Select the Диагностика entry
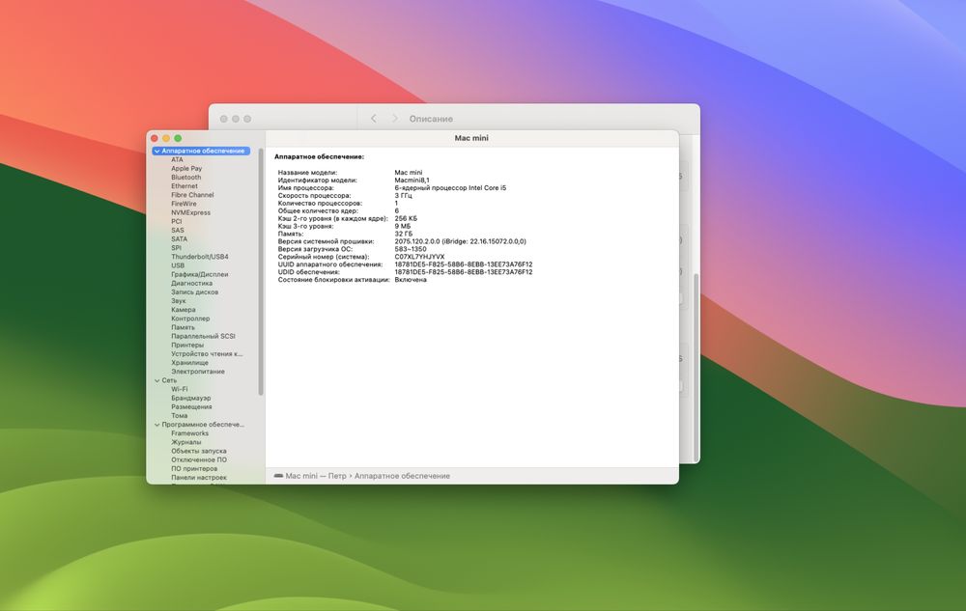This screenshot has height=611, width=966. tap(191, 284)
